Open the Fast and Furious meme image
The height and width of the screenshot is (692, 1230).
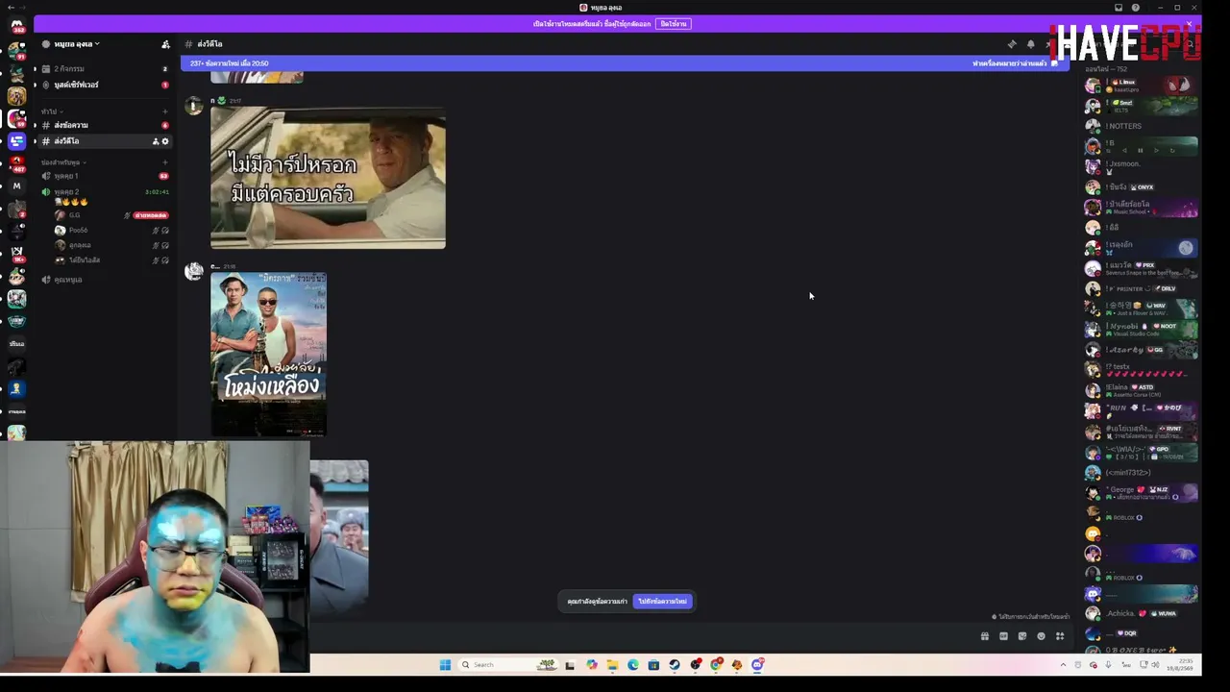coord(328,178)
